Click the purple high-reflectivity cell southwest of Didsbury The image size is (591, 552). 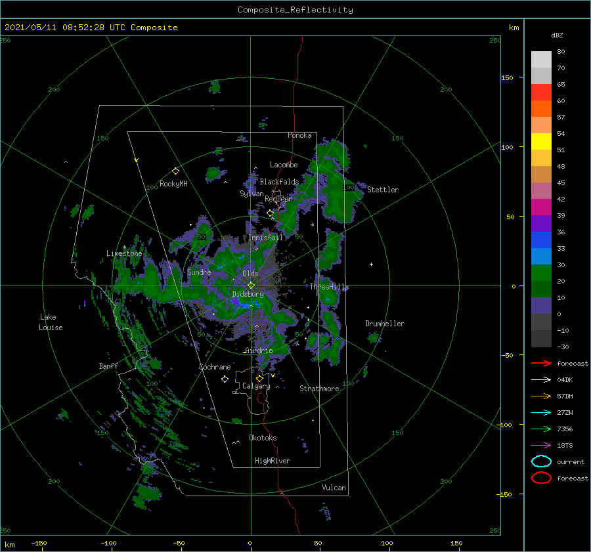[235, 301]
